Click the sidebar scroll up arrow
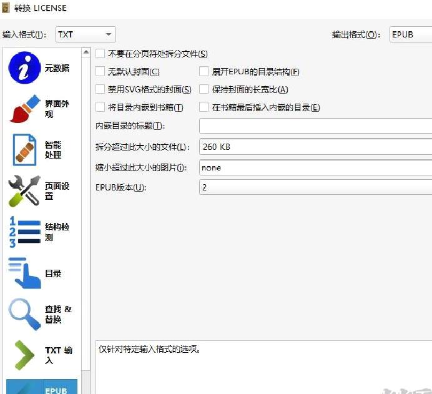 click(86, 52)
